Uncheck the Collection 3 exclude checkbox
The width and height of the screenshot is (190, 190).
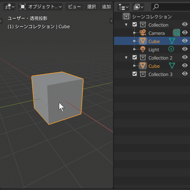(135, 74)
